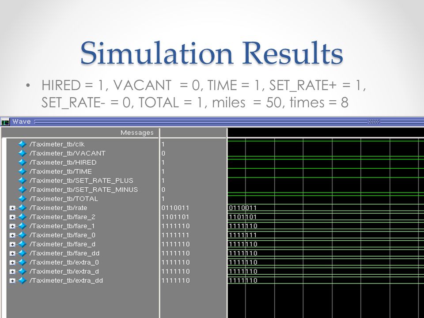Click fare_2 value 1101101 in values column
This screenshot has width=424, height=318.
(175, 216)
